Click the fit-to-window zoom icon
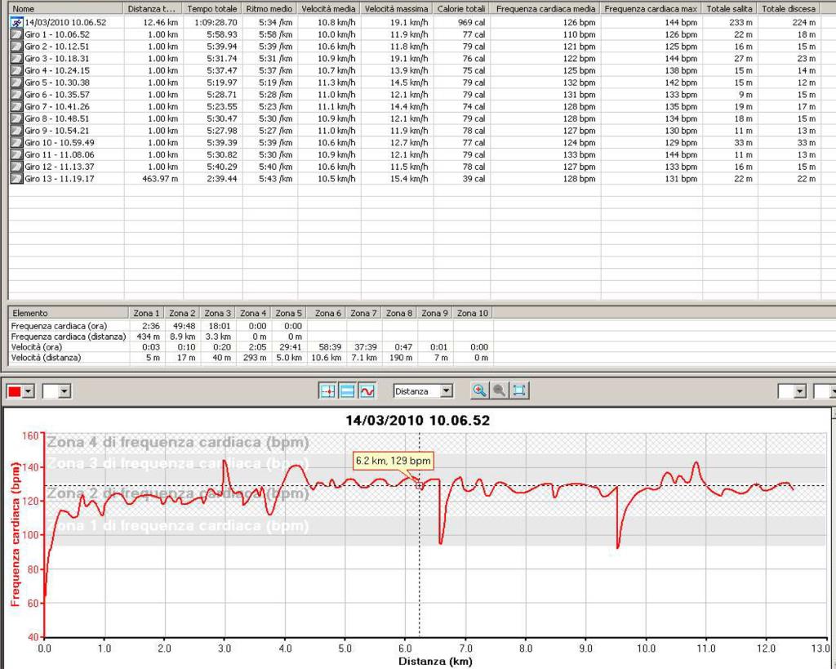 [x=518, y=391]
